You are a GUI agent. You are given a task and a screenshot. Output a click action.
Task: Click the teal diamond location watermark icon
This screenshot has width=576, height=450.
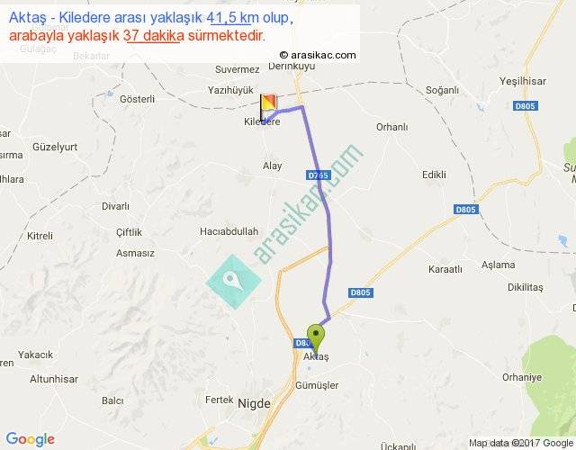234,282
